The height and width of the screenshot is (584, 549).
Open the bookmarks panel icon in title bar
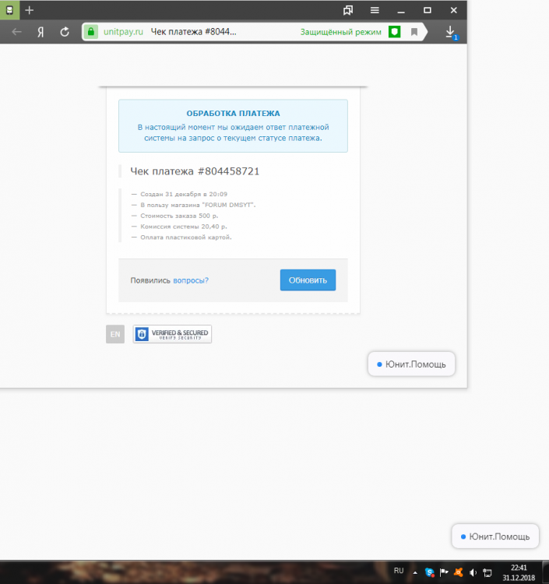(x=348, y=10)
